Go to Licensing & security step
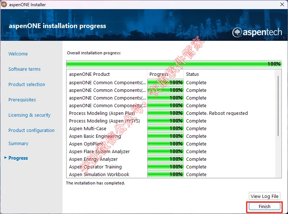Image resolution: width=288 pixels, height=214 pixels. [x=29, y=115]
